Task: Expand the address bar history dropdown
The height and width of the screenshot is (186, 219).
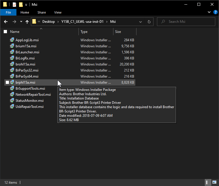Action: (x=141, y=22)
